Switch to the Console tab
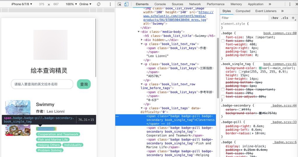Viewport: 298px width, 157px height. [x=160, y=4]
